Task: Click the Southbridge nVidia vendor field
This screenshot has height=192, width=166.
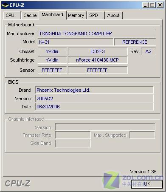Action: click(x=52, y=60)
